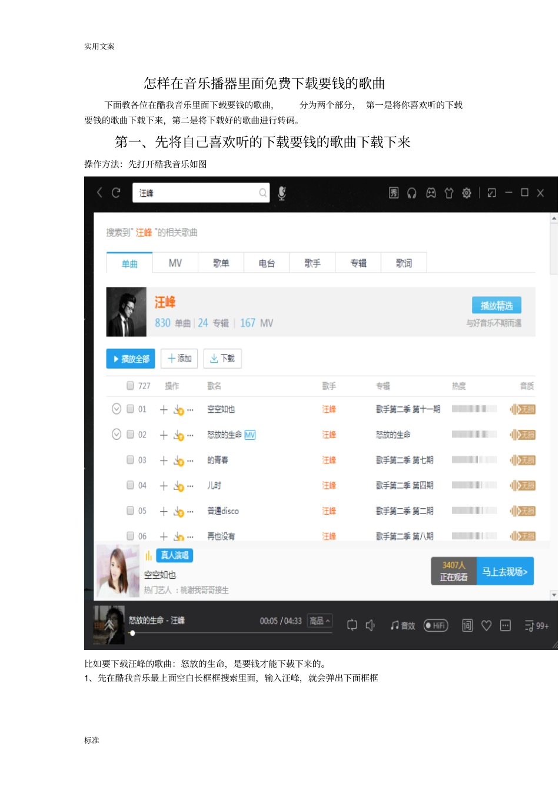The height and width of the screenshot is (792, 559).
Task: Switch to the 歌单 tab
Action: 221,263
